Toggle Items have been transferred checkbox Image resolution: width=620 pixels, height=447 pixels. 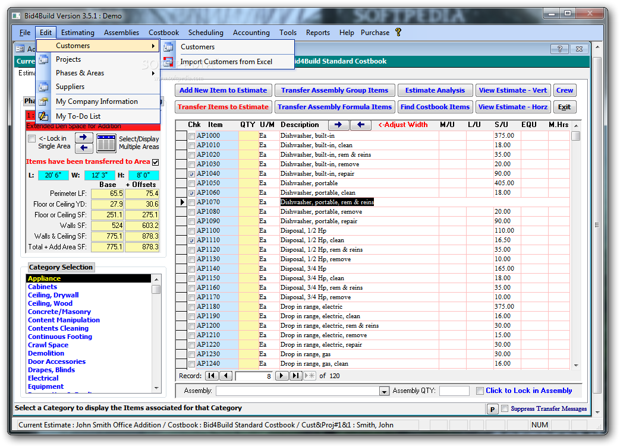click(155, 162)
